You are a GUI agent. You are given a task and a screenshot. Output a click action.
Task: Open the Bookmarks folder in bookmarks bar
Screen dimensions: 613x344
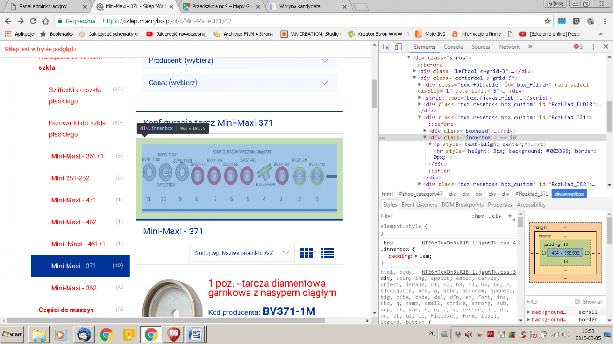click(x=56, y=34)
